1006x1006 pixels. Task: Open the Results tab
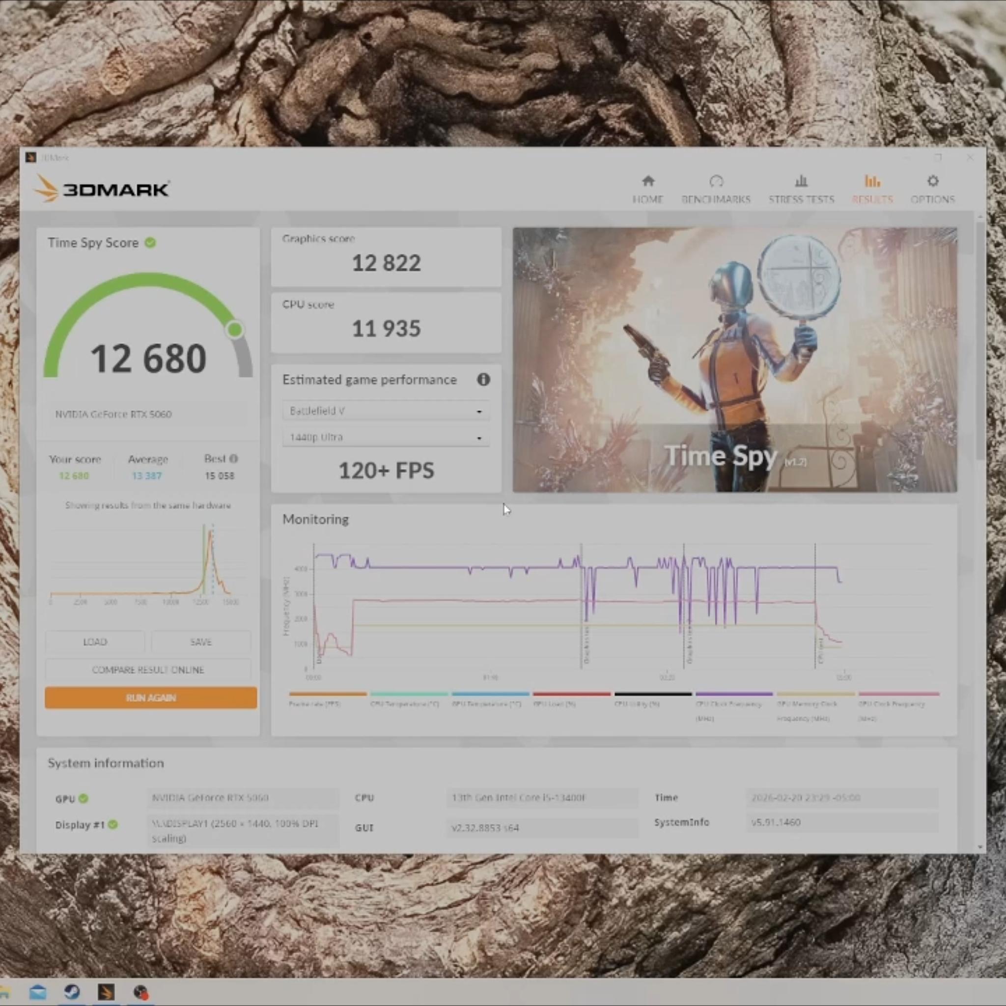(872, 189)
